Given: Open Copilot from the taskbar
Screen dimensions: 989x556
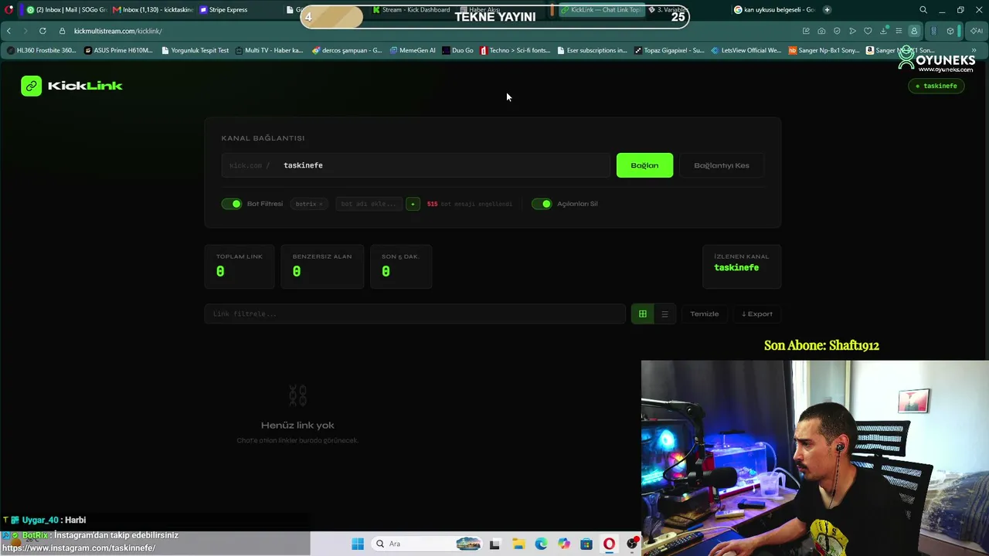Looking at the screenshot, I should (x=564, y=544).
